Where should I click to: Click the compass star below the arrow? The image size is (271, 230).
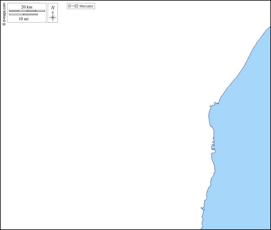(x=53, y=17)
